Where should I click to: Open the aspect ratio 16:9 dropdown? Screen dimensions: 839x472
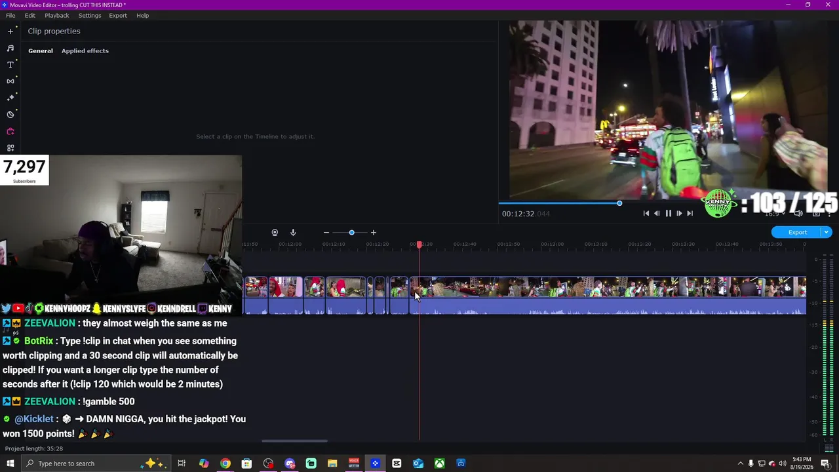[x=774, y=213]
